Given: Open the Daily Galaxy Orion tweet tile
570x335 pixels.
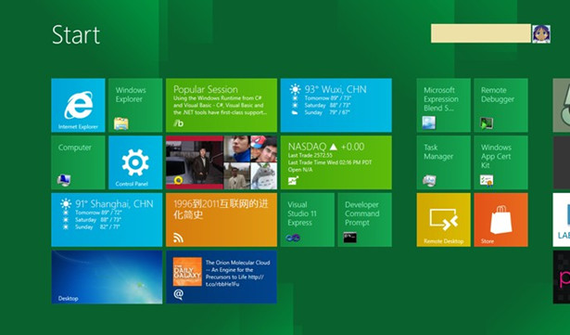Looking at the screenshot, I should pos(222,277).
